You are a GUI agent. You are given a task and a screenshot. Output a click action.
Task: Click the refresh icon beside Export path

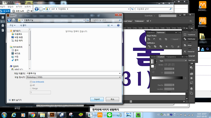click(x=88, y=20)
